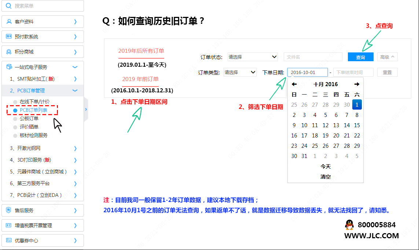Image resolution: width=419 pixels, height=250 pixels.
Task: Click the 重置 reset button
Action: coord(387,72)
